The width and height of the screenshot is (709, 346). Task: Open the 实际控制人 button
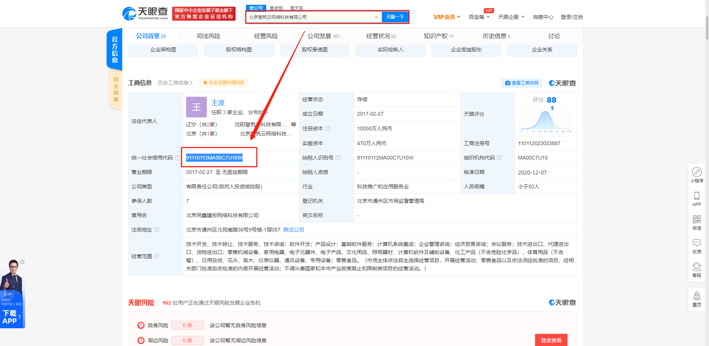pos(390,50)
